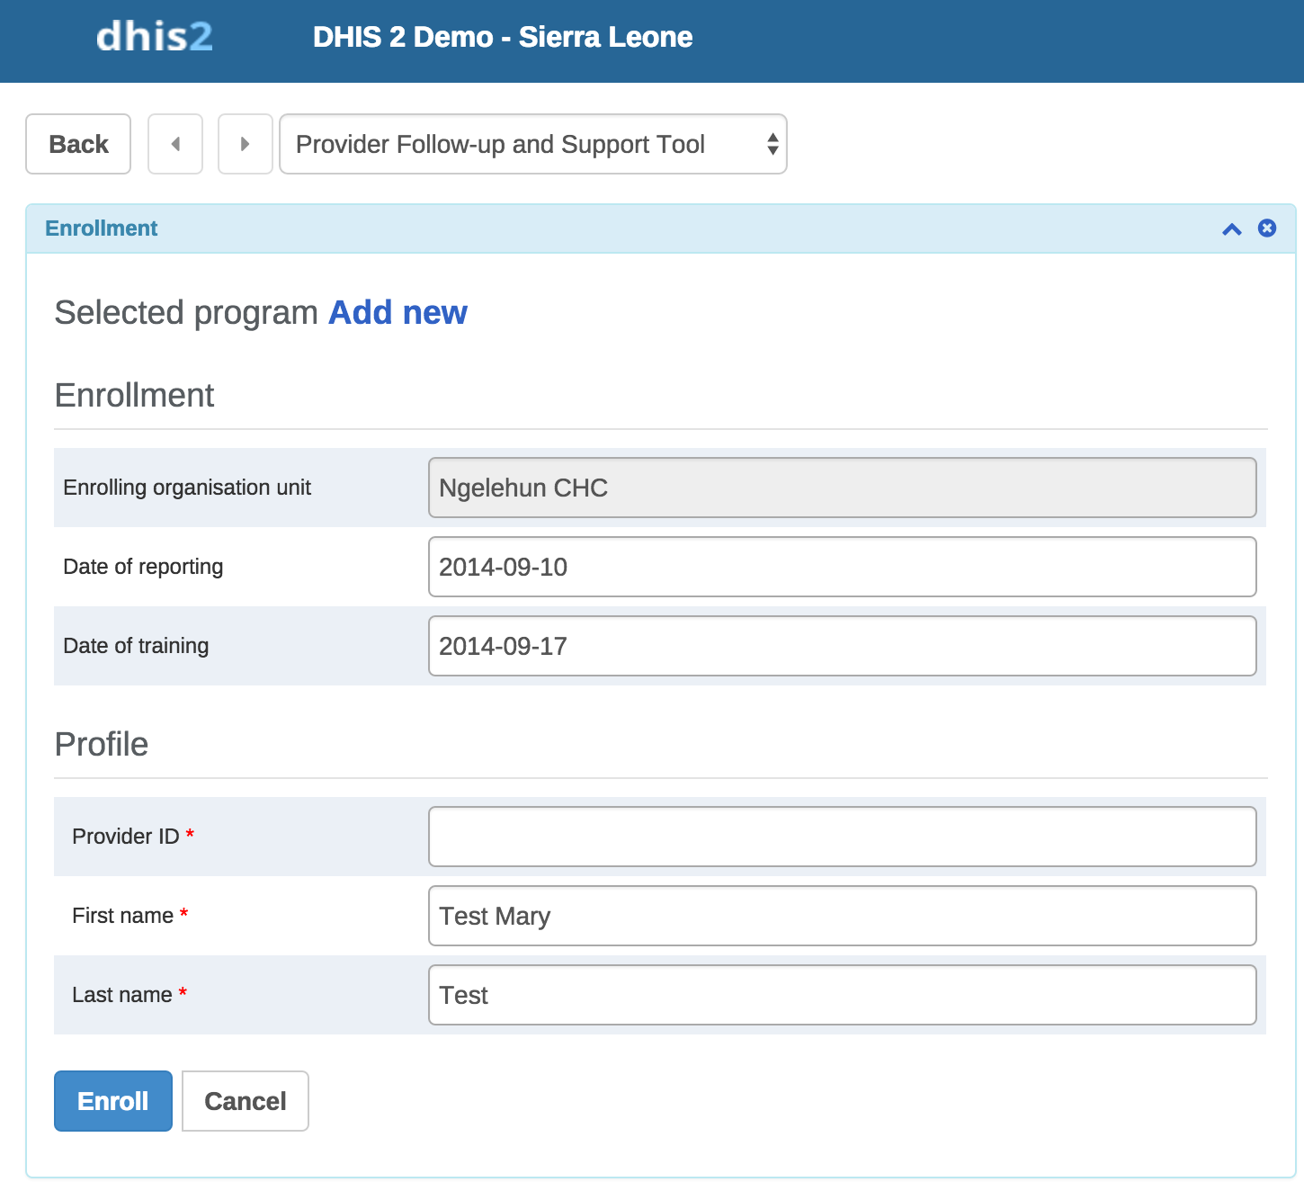Click the Enrollment panel header title
1304x1191 pixels.
102,228
